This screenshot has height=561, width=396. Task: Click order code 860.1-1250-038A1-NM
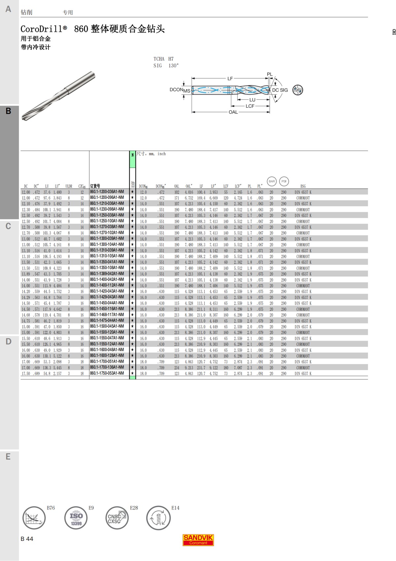(x=107, y=215)
